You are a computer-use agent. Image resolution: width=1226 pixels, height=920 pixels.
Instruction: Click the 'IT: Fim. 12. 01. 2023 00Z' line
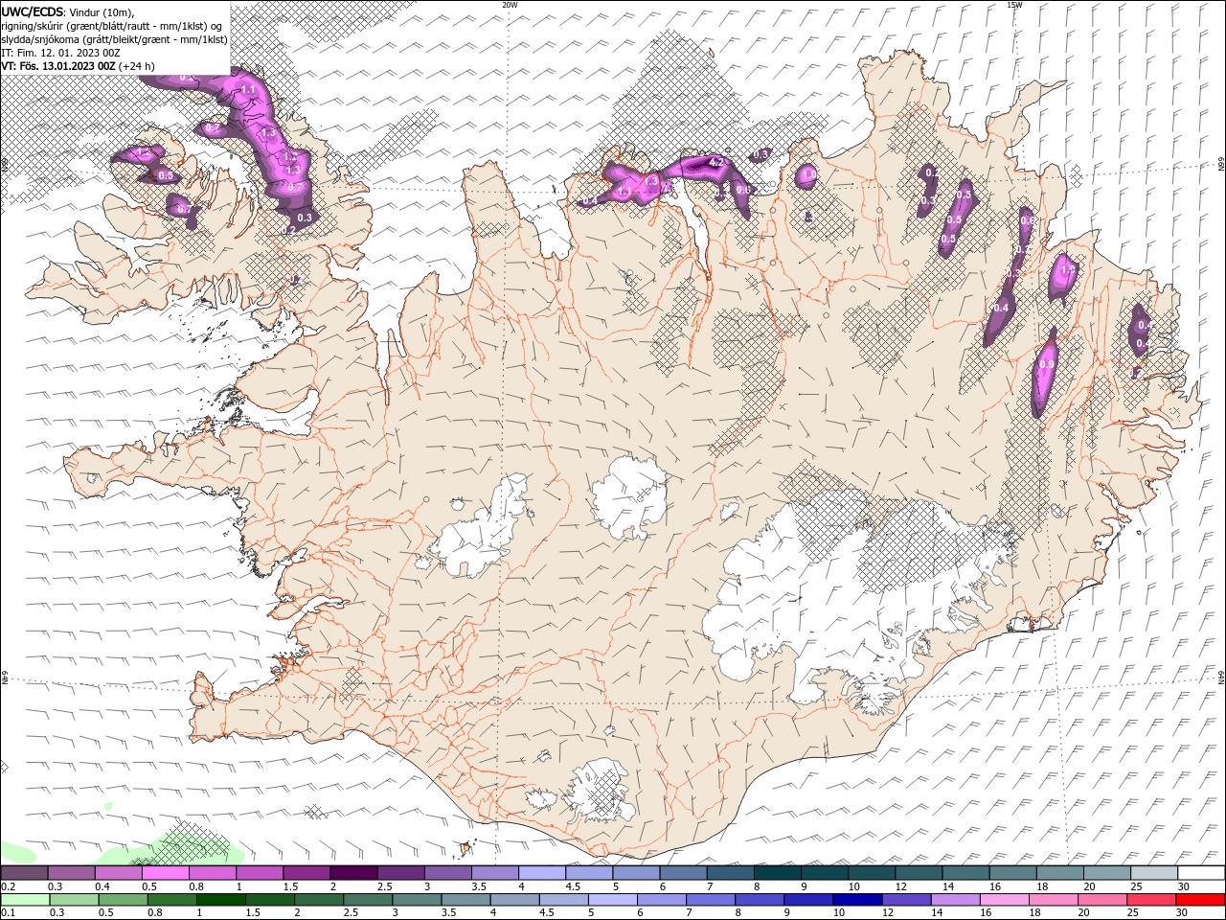(59, 53)
